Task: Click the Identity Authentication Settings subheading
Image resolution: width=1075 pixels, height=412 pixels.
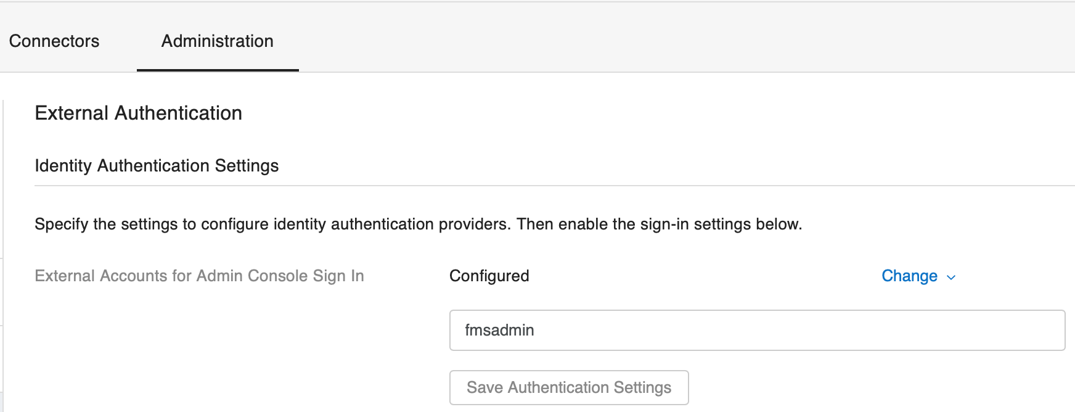Action: pos(157,165)
